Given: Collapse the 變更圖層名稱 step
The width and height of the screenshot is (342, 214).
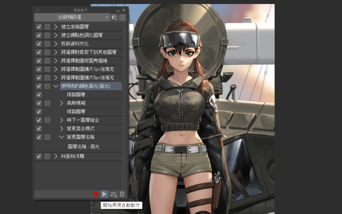Looking at the screenshot, I should coord(61,137).
